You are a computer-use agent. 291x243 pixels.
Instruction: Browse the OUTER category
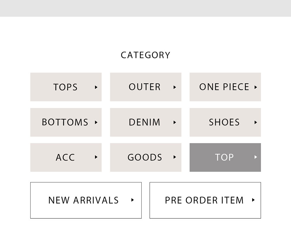click(145, 87)
